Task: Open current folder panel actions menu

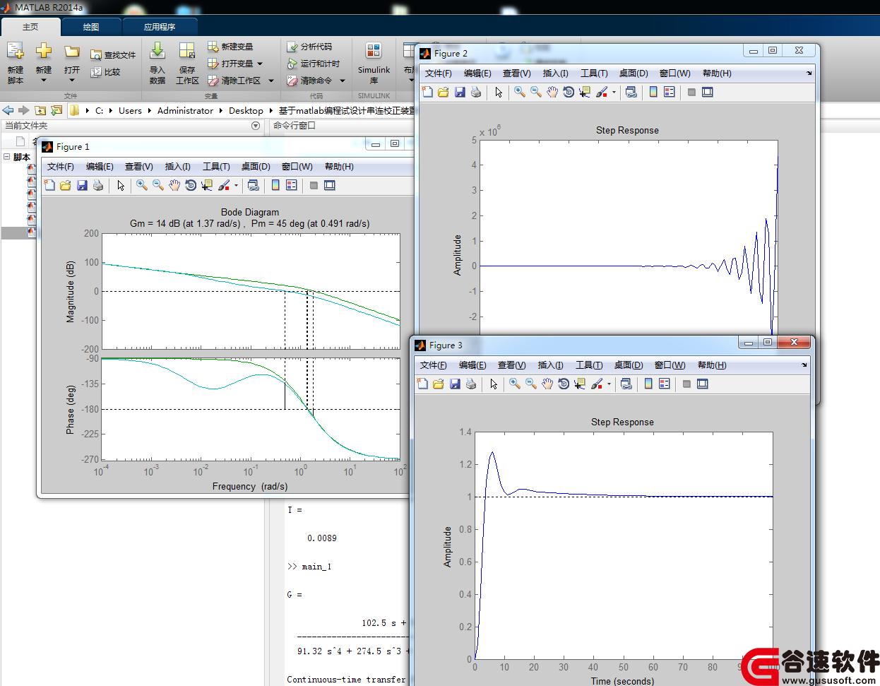Action: click(256, 126)
